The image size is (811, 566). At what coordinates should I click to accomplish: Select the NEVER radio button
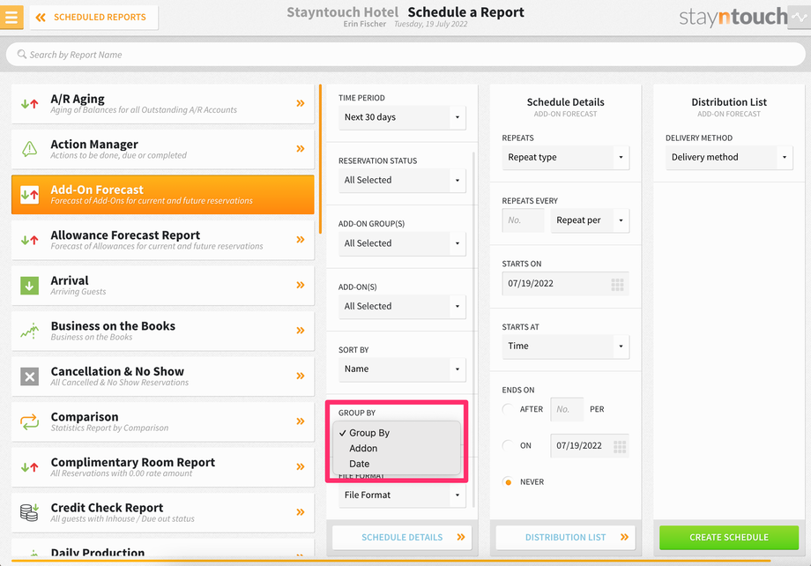point(508,482)
